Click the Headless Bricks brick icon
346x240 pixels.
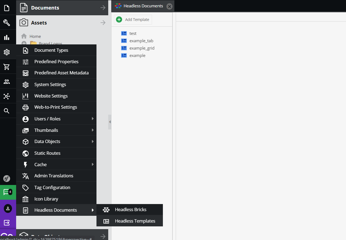(x=106, y=210)
